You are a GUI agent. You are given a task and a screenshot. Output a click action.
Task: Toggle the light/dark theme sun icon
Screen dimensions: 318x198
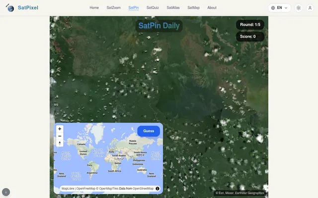pyautogui.click(x=298, y=8)
